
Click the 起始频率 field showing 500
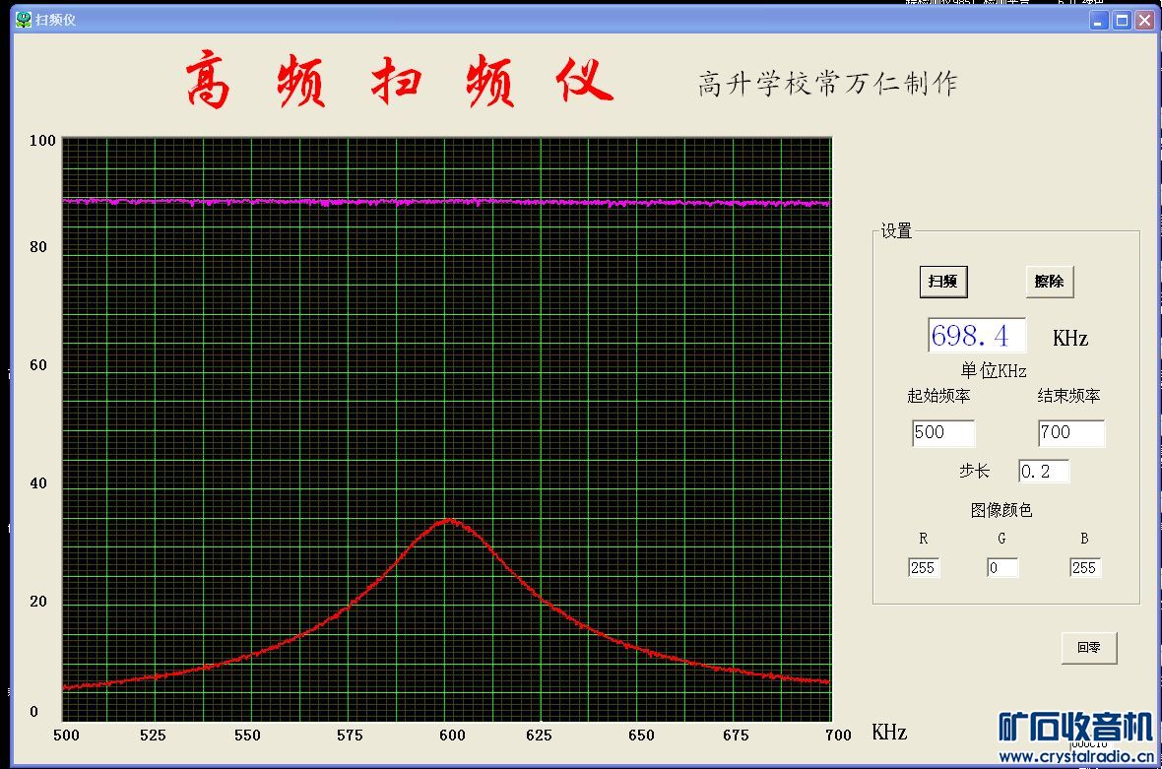coord(942,433)
